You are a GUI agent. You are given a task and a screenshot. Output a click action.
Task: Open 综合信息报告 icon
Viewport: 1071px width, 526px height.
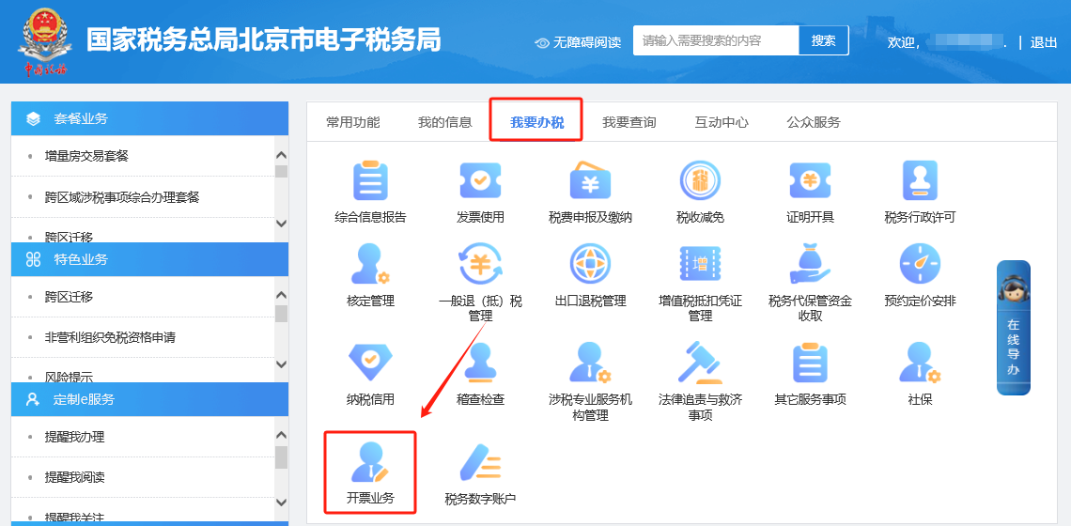click(370, 181)
